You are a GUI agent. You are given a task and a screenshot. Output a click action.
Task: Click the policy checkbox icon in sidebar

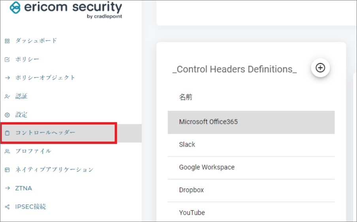coord(7,60)
